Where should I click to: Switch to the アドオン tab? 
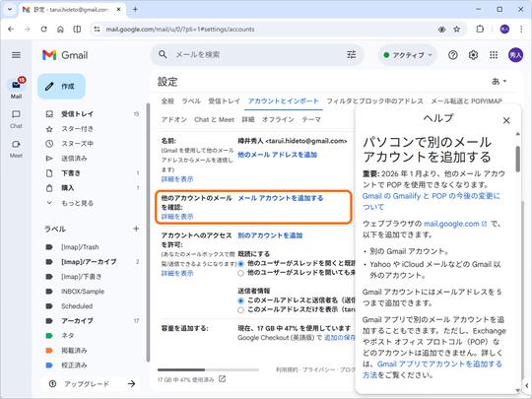coord(174,119)
